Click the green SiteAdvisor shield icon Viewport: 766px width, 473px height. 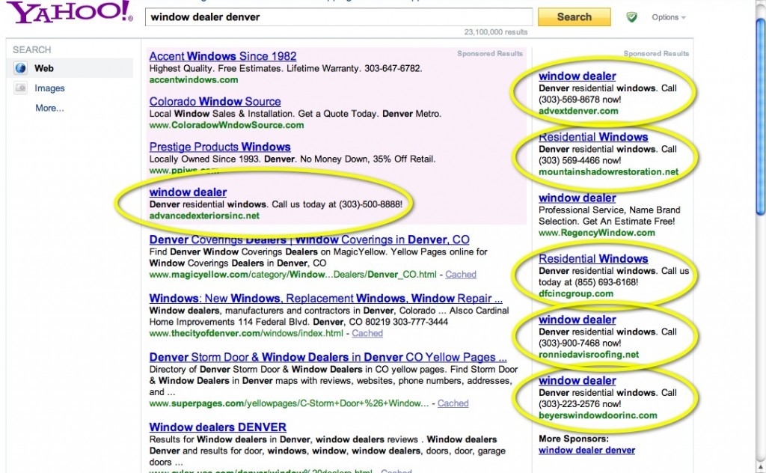(x=631, y=16)
